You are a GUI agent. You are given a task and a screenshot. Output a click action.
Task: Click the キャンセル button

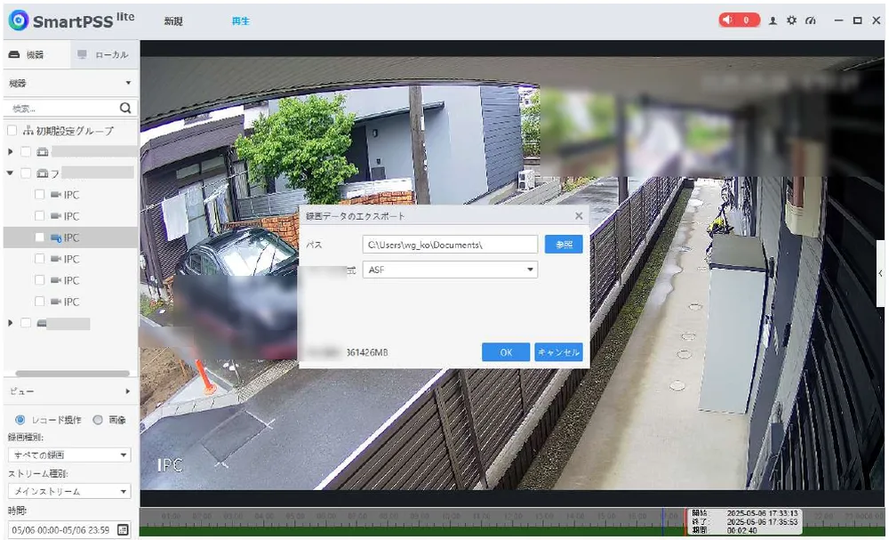tap(558, 352)
